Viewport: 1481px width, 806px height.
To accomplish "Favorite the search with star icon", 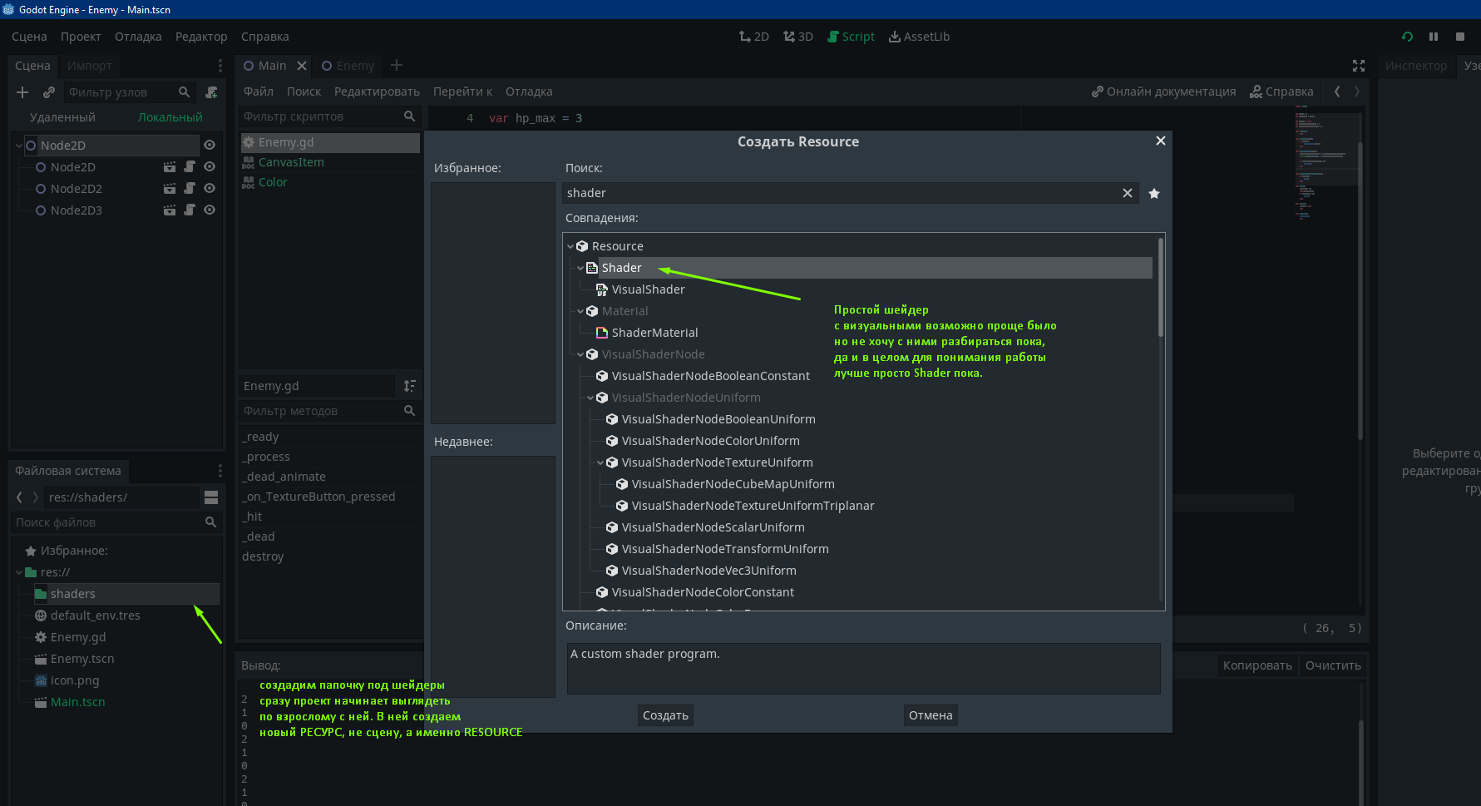I will [1154, 194].
